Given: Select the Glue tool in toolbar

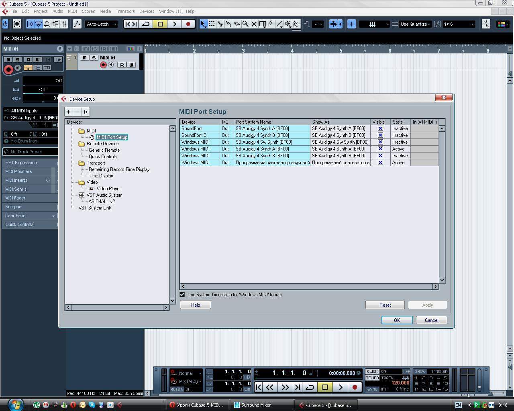Looking at the screenshot, I should 228,24.
